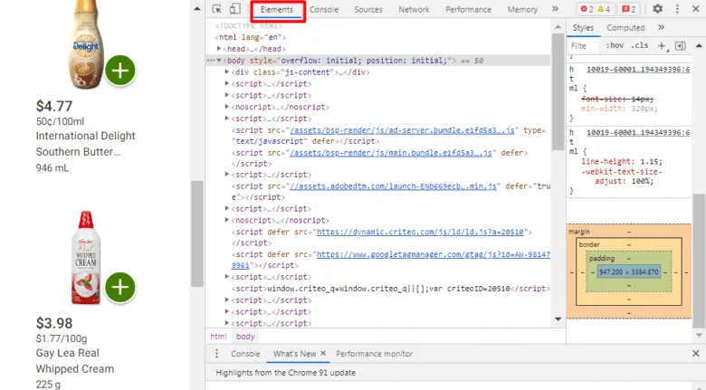
Task: Click the red issues counter badge showing 2
Action: pos(628,9)
